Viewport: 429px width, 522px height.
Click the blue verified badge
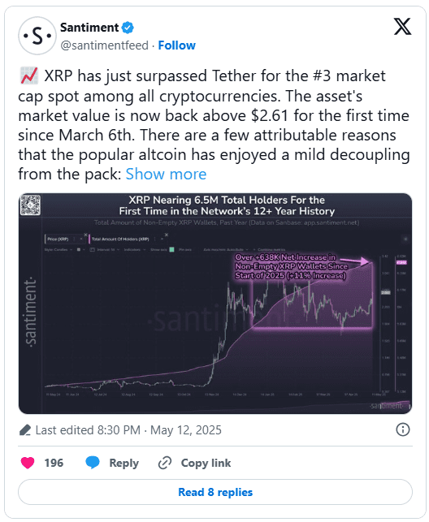coord(128,28)
